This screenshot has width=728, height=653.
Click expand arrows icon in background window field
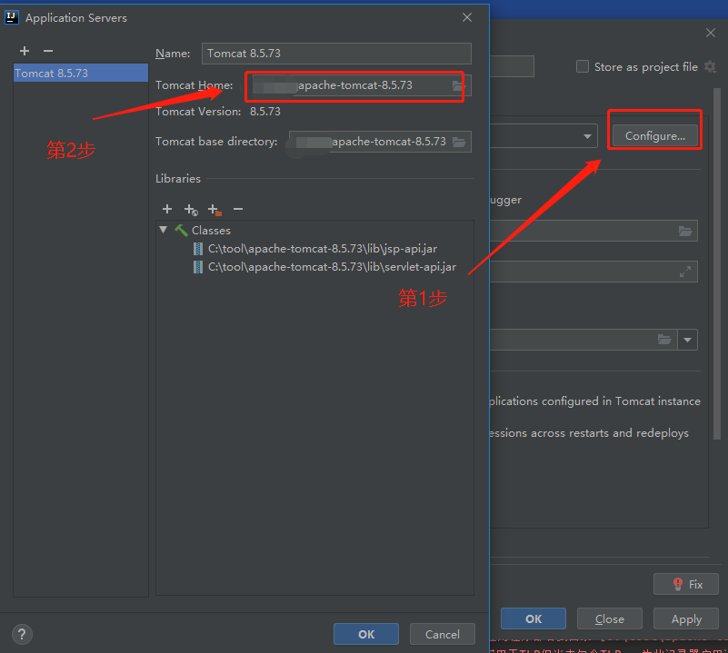pyautogui.click(x=684, y=272)
